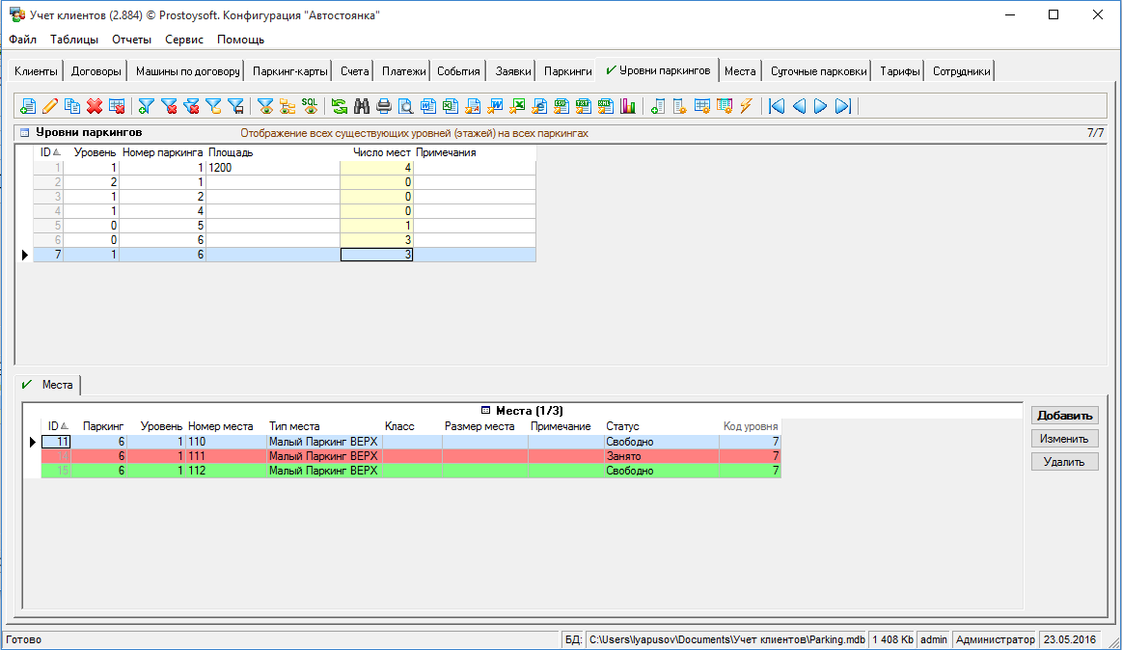Jump to last record arrow icon

point(842,106)
